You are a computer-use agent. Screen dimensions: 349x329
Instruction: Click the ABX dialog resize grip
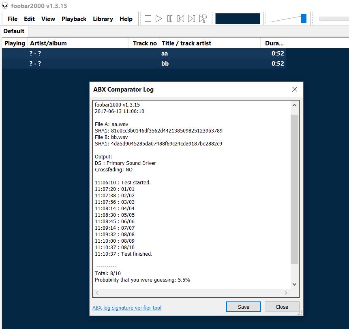coord(300,313)
